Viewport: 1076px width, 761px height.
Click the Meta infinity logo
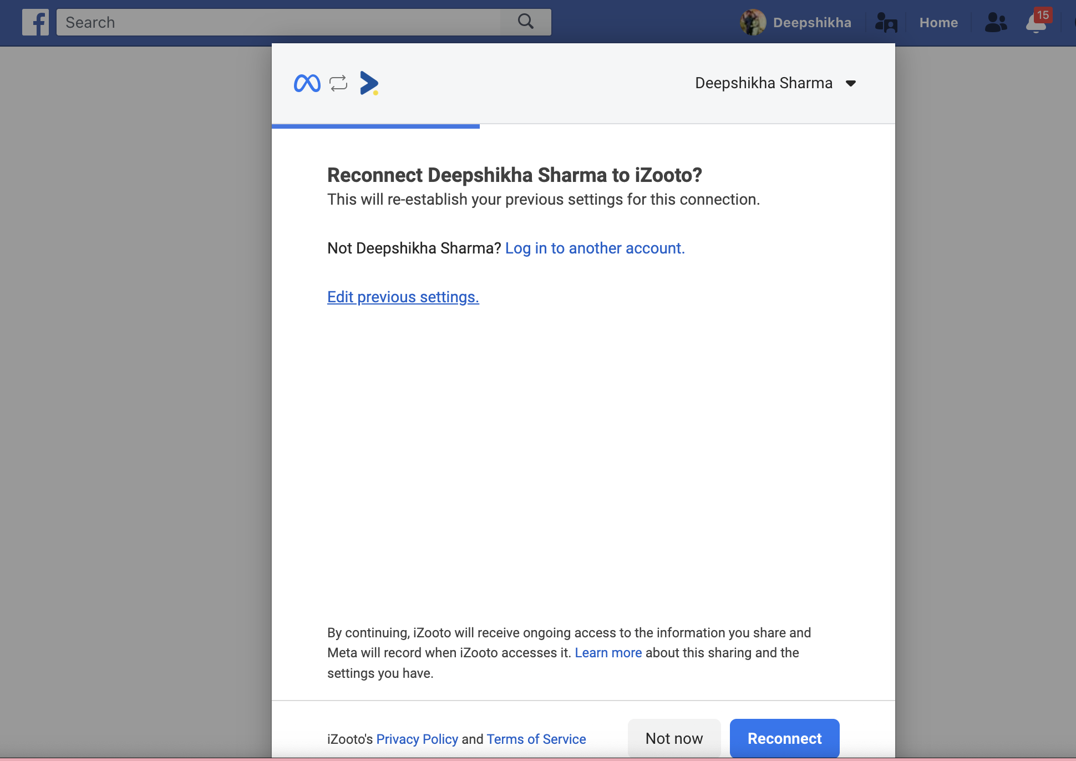click(307, 83)
